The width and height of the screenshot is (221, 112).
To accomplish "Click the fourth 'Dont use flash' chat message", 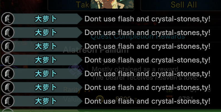I will [x=148, y=60].
